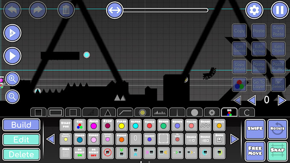This screenshot has height=163, width=290.
Task: Select the Toggle trigger
Action: click(149, 125)
